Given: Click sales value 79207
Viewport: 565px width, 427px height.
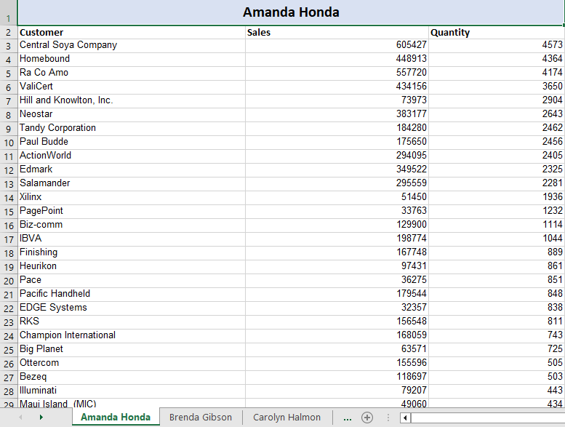Looking at the screenshot, I should pyautogui.click(x=337, y=391).
